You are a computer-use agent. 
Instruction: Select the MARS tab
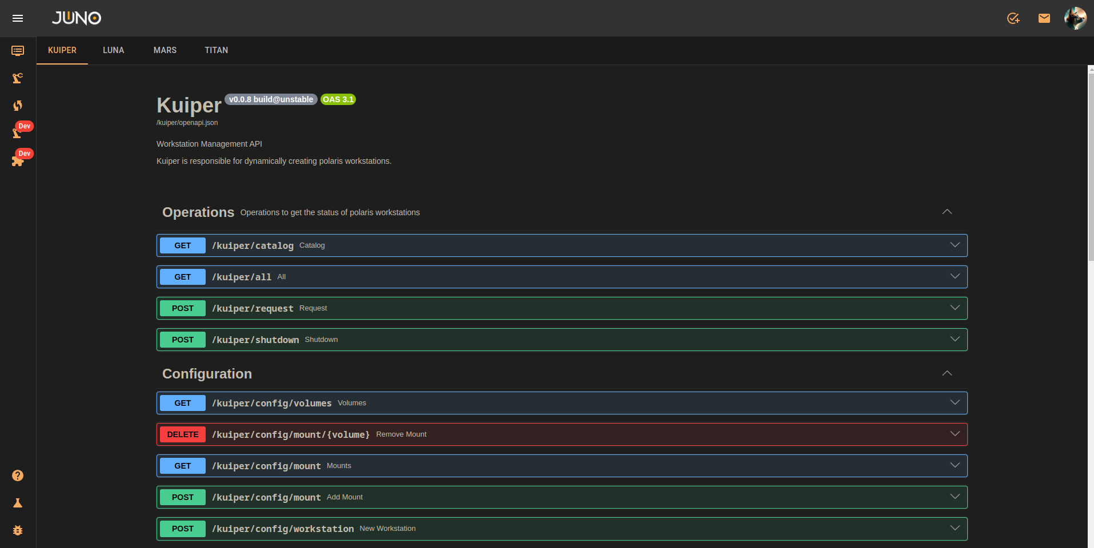pos(165,50)
